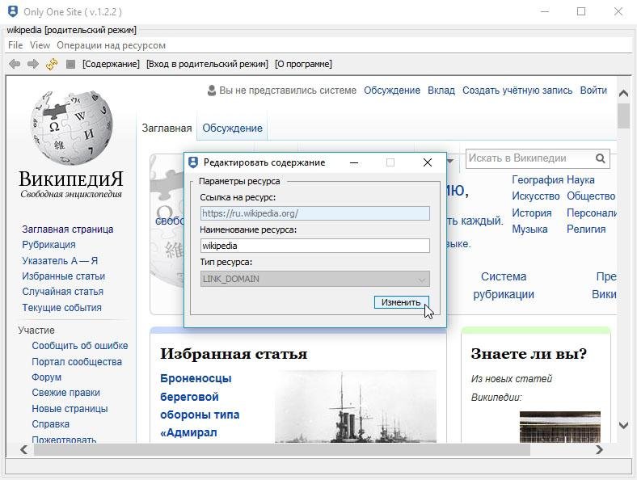Image resolution: width=637 pixels, height=480 pixels.
Task: Click the forward navigation arrow icon
Action: pos(33,64)
